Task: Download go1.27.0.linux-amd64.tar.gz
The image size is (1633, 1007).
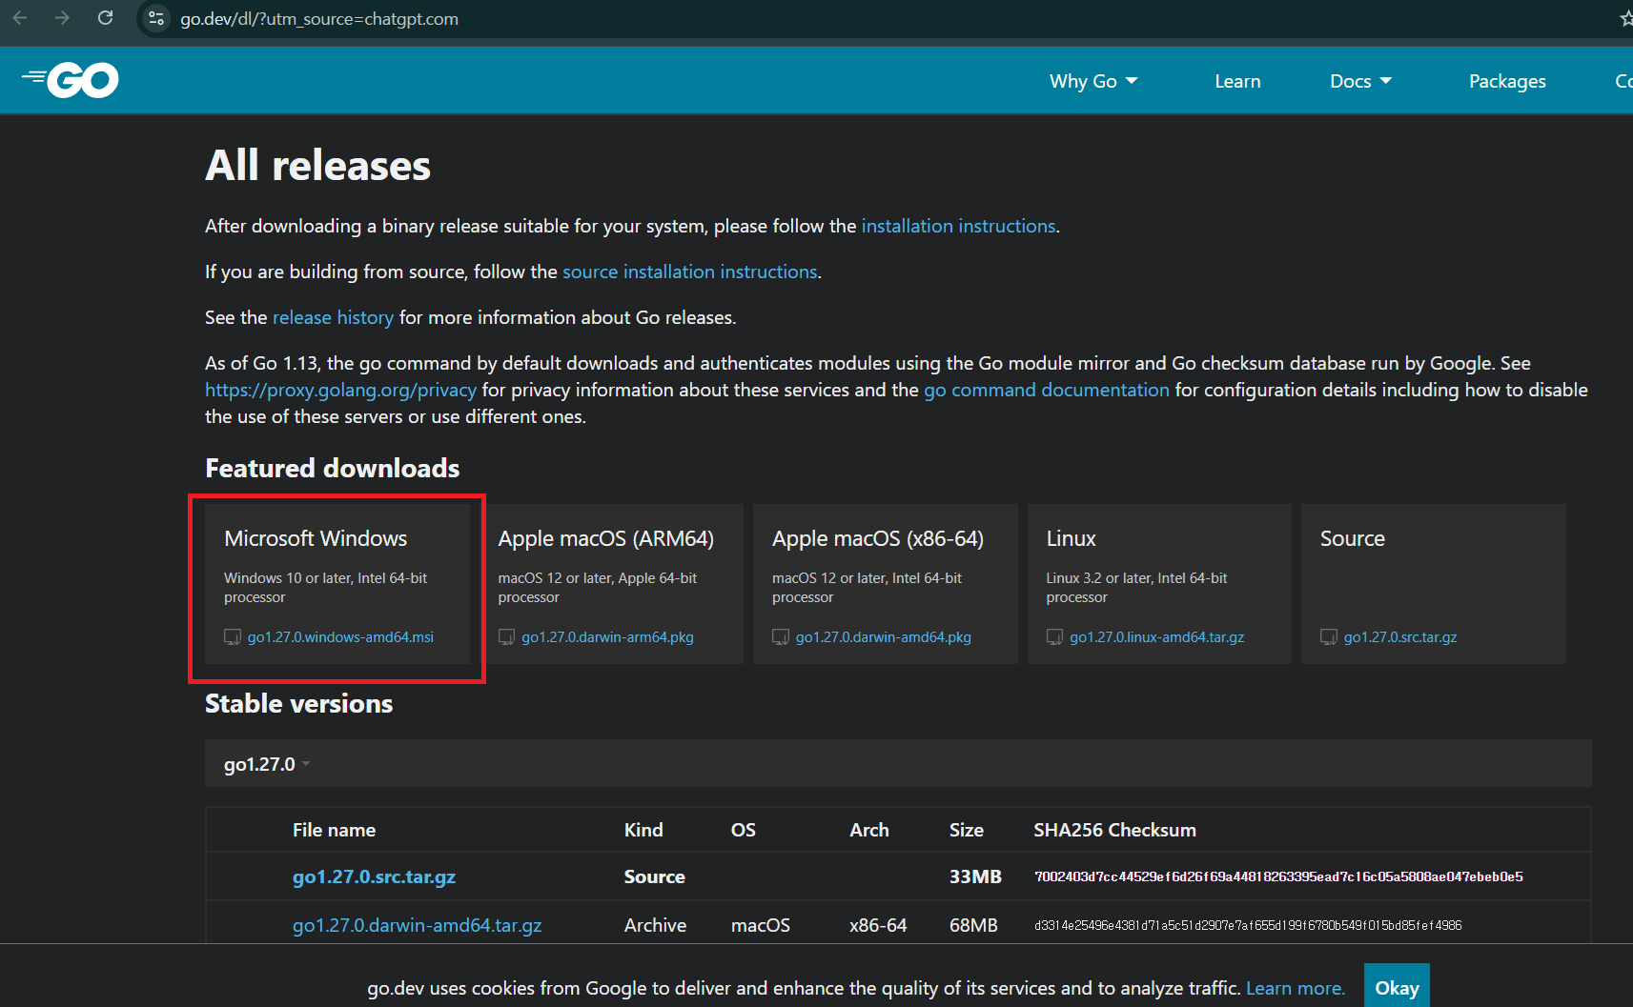Action: (x=1156, y=637)
